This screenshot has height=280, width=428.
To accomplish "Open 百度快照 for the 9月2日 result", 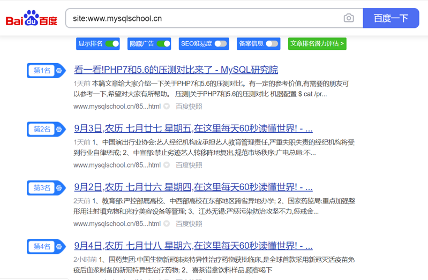I will [x=189, y=224].
